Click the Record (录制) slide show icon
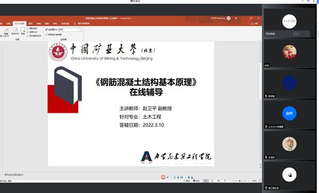The image size is (319, 193). point(23,30)
